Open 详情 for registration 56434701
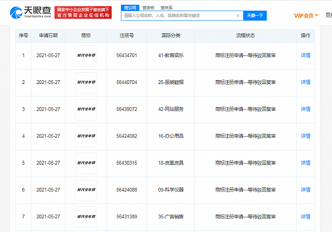The width and height of the screenshot is (332, 232). (x=305, y=56)
